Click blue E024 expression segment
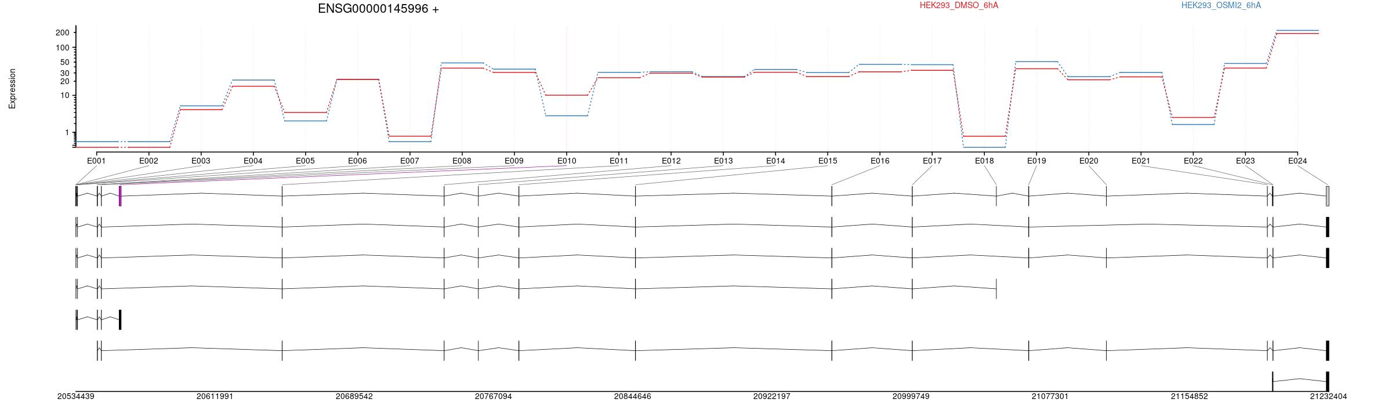This screenshot has width=1392, height=406. [1297, 30]
